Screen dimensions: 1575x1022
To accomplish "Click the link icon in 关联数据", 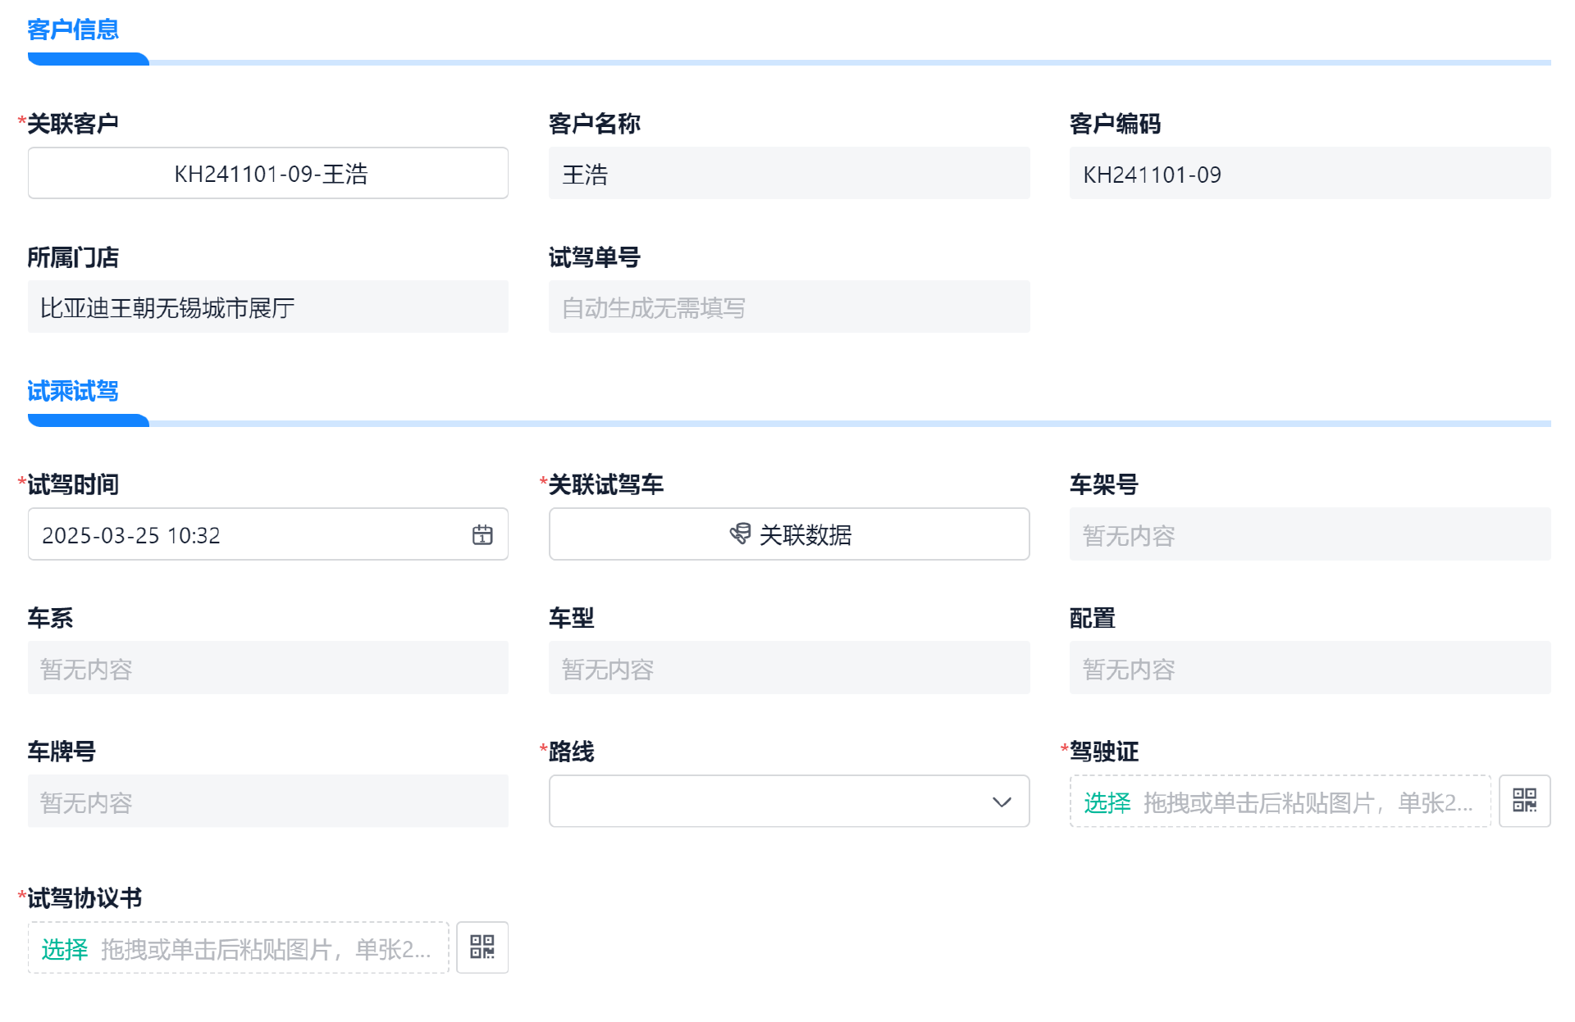I will coord(740,534).
